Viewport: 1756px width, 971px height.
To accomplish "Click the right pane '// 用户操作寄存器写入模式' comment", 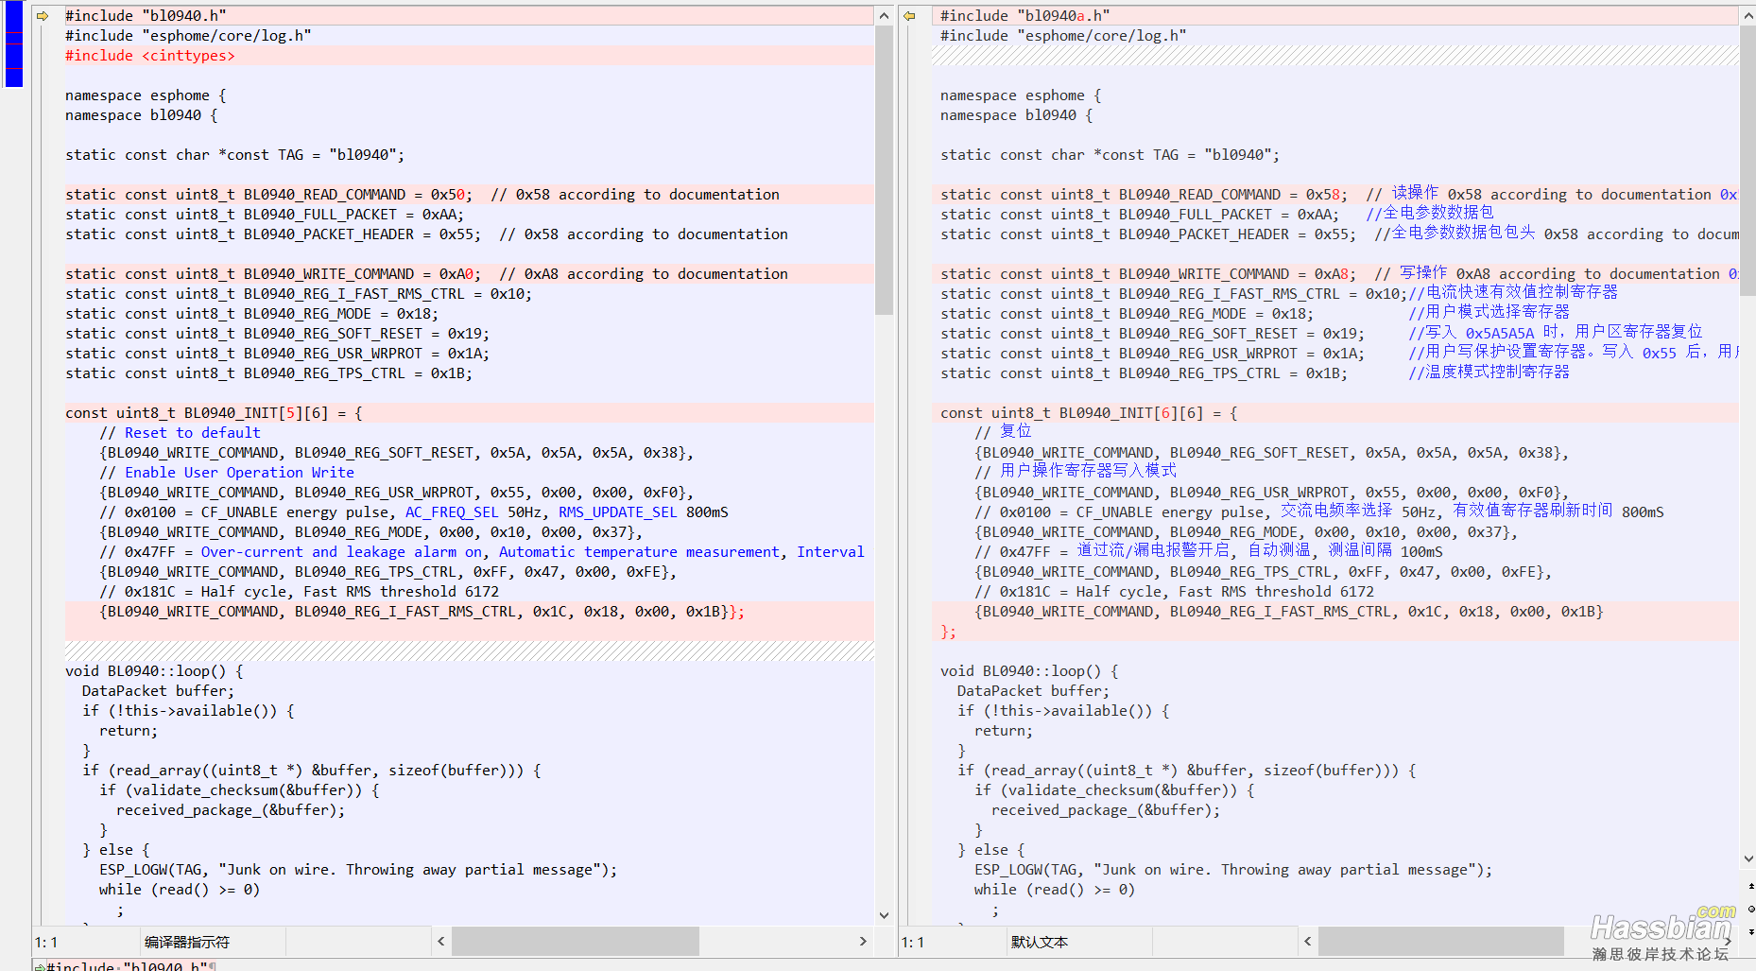I will (x=1076, y=471).
